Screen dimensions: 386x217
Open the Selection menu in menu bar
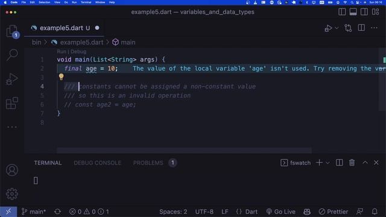[44, 2]
